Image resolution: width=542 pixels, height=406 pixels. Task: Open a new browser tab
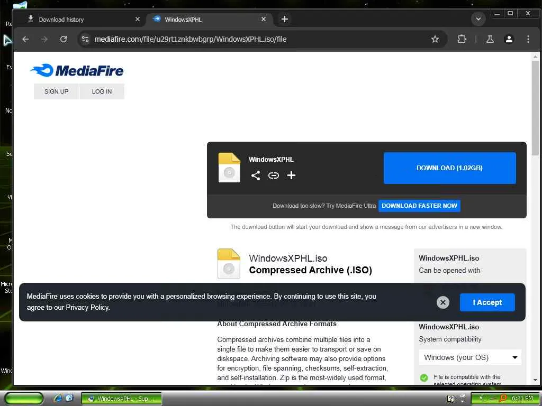(x=284, y=20)
